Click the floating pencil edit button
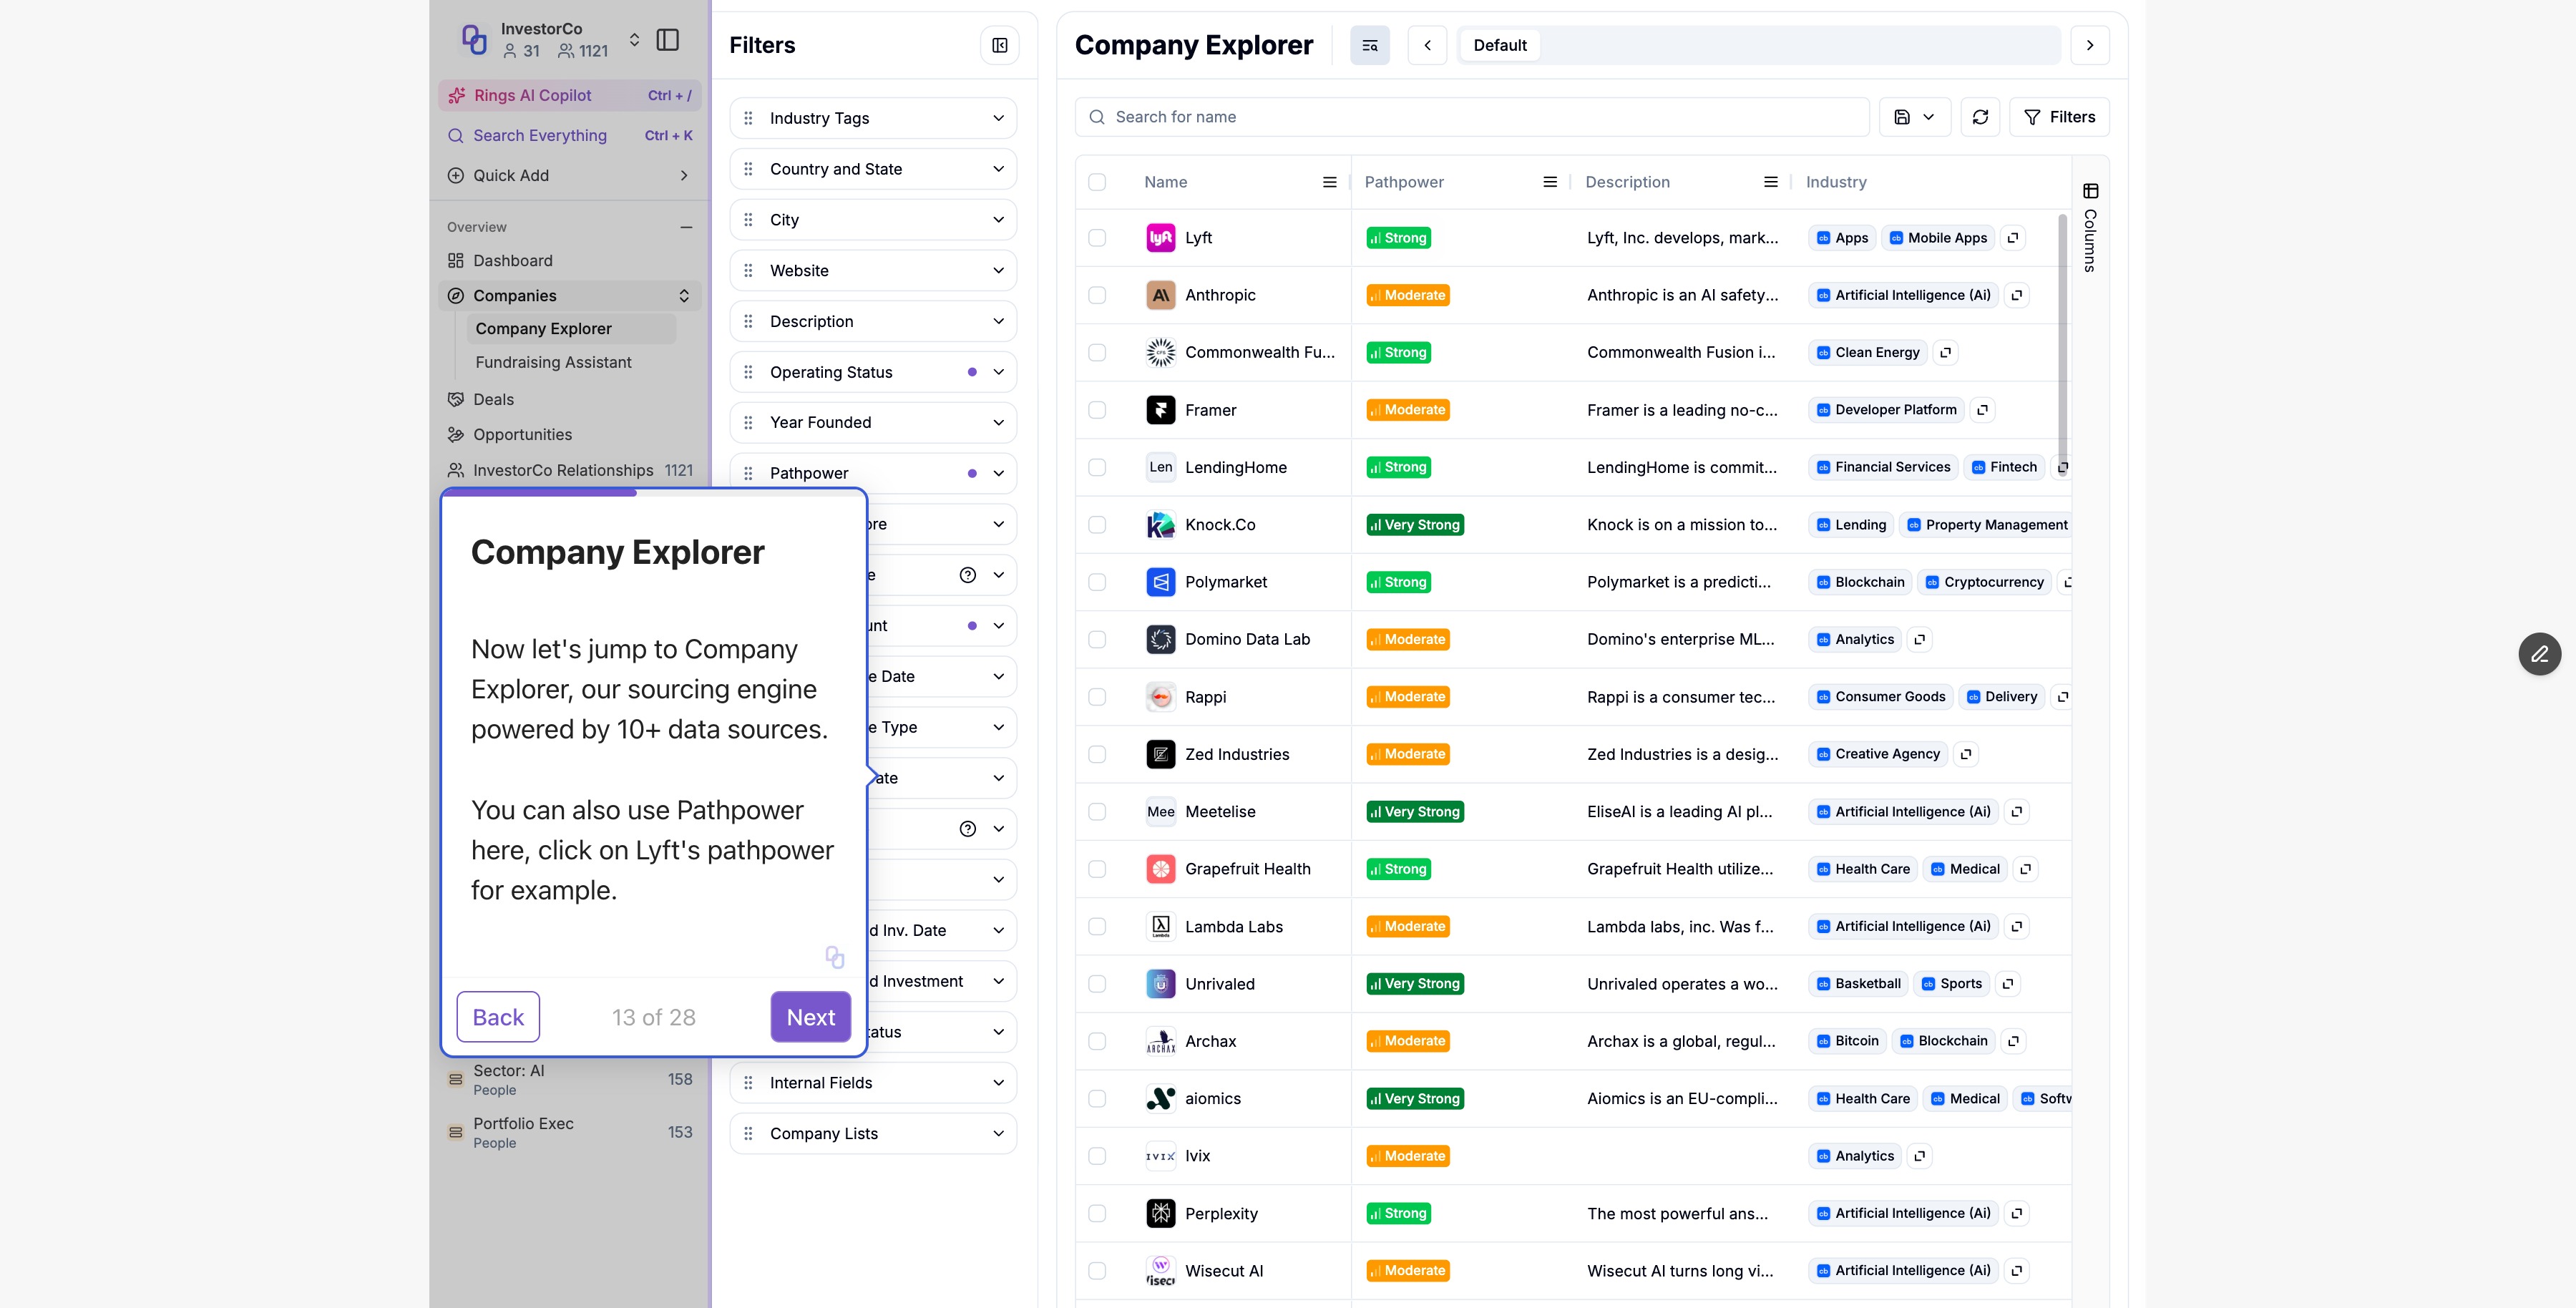This screenshot has height=1308, width=2576. point(2539,654)
